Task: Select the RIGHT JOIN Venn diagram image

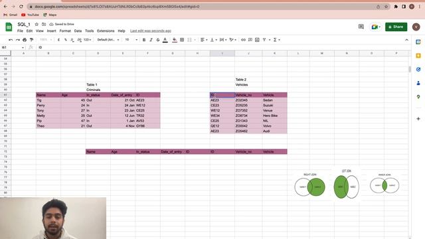Action: [x=310, y=185]
